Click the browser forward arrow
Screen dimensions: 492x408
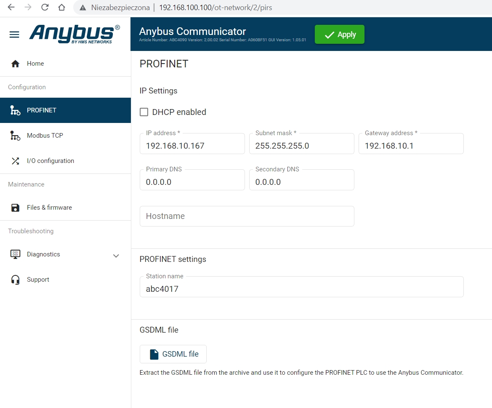28,7
